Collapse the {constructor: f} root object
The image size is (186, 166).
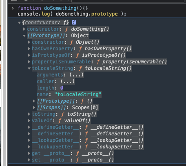19,22
